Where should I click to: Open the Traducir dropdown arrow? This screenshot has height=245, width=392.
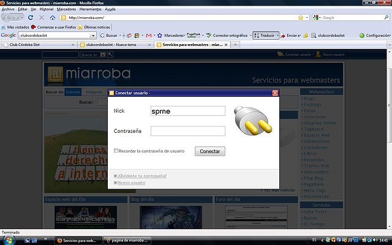point(277,36)
